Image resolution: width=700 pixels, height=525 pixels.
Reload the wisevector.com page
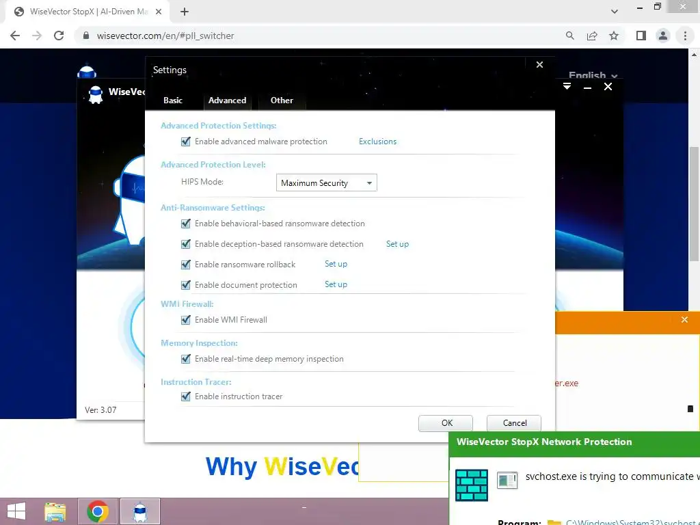tap(59, 36)
